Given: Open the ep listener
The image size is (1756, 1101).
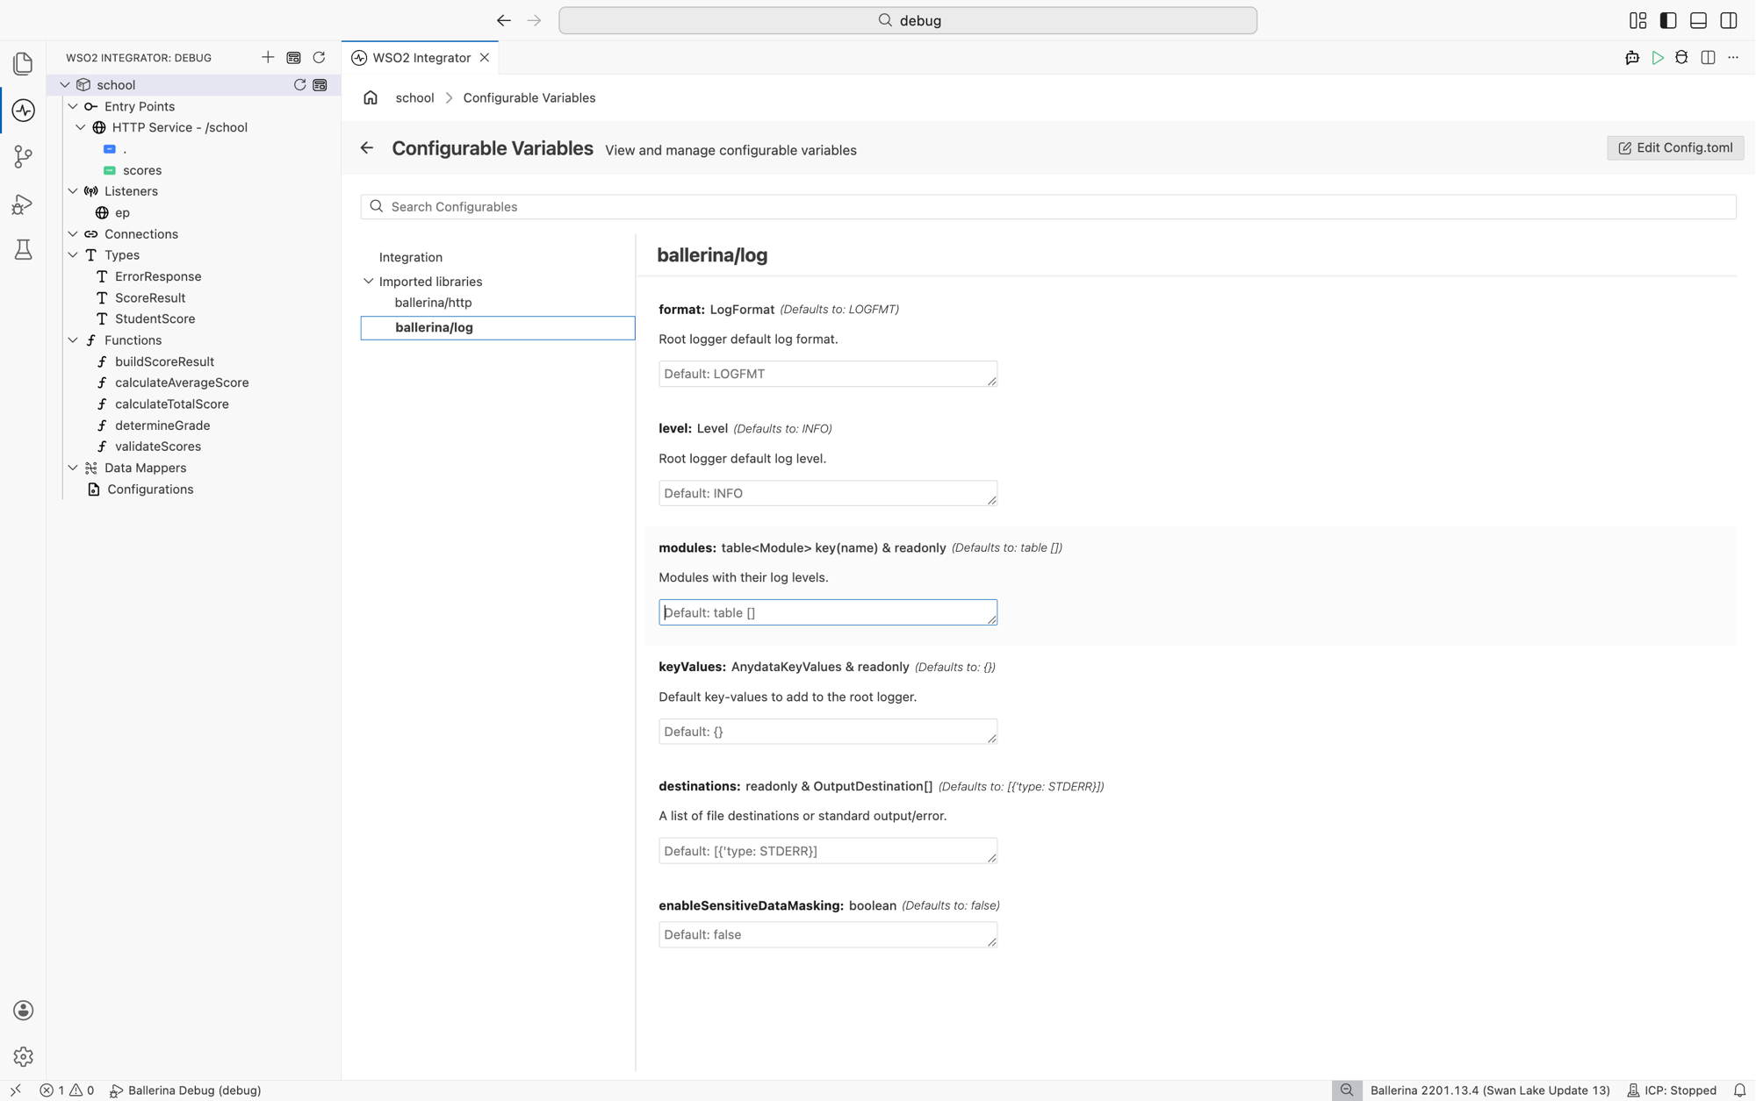Looking at the screenshot, I should (122, 212).
